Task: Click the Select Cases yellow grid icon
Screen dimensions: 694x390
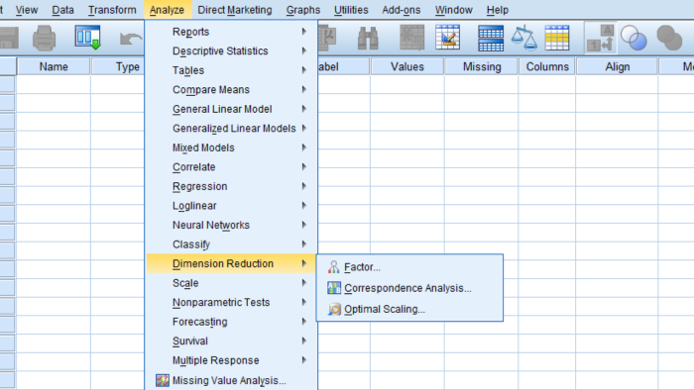Action: click(557, 38)
